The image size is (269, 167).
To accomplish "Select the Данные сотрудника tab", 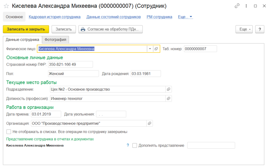I will [x=23, y=39].
